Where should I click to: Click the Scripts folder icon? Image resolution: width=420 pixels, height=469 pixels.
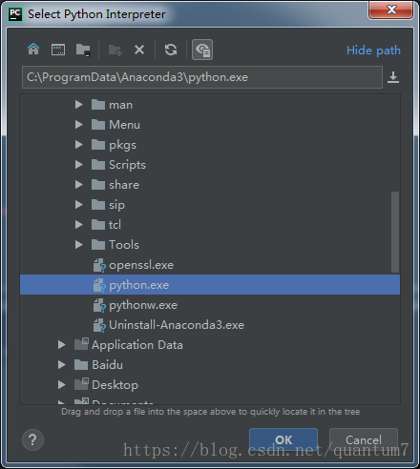[x=98, y=165]
